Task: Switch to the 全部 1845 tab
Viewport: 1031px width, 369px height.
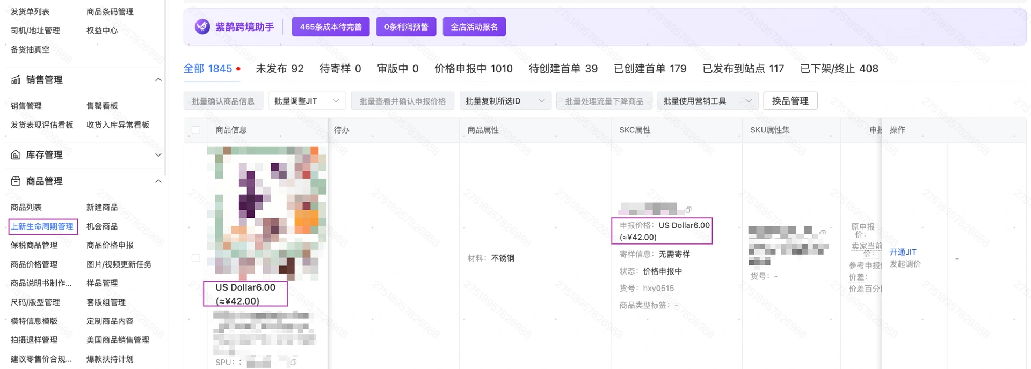Action: pyautogui.click(x=208, y=69)
